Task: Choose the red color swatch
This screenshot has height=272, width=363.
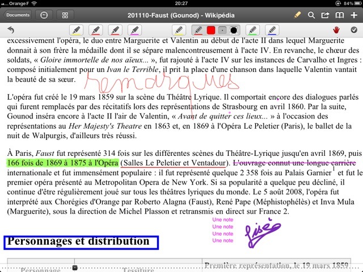Action: point(211,29)
